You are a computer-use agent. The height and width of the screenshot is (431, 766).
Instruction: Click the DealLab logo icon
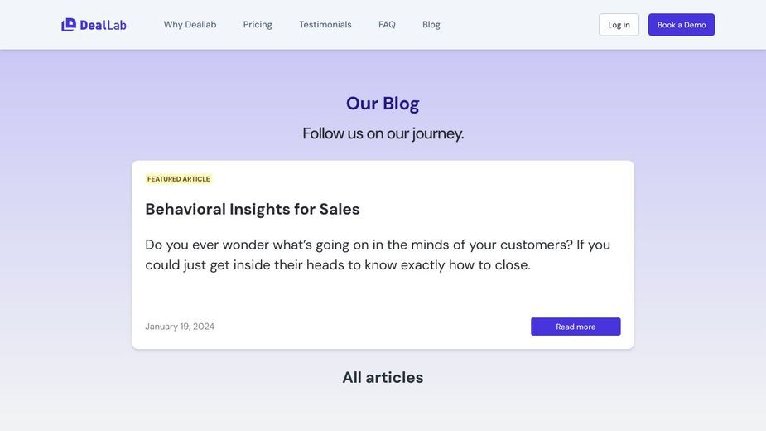tap(69, 25)
